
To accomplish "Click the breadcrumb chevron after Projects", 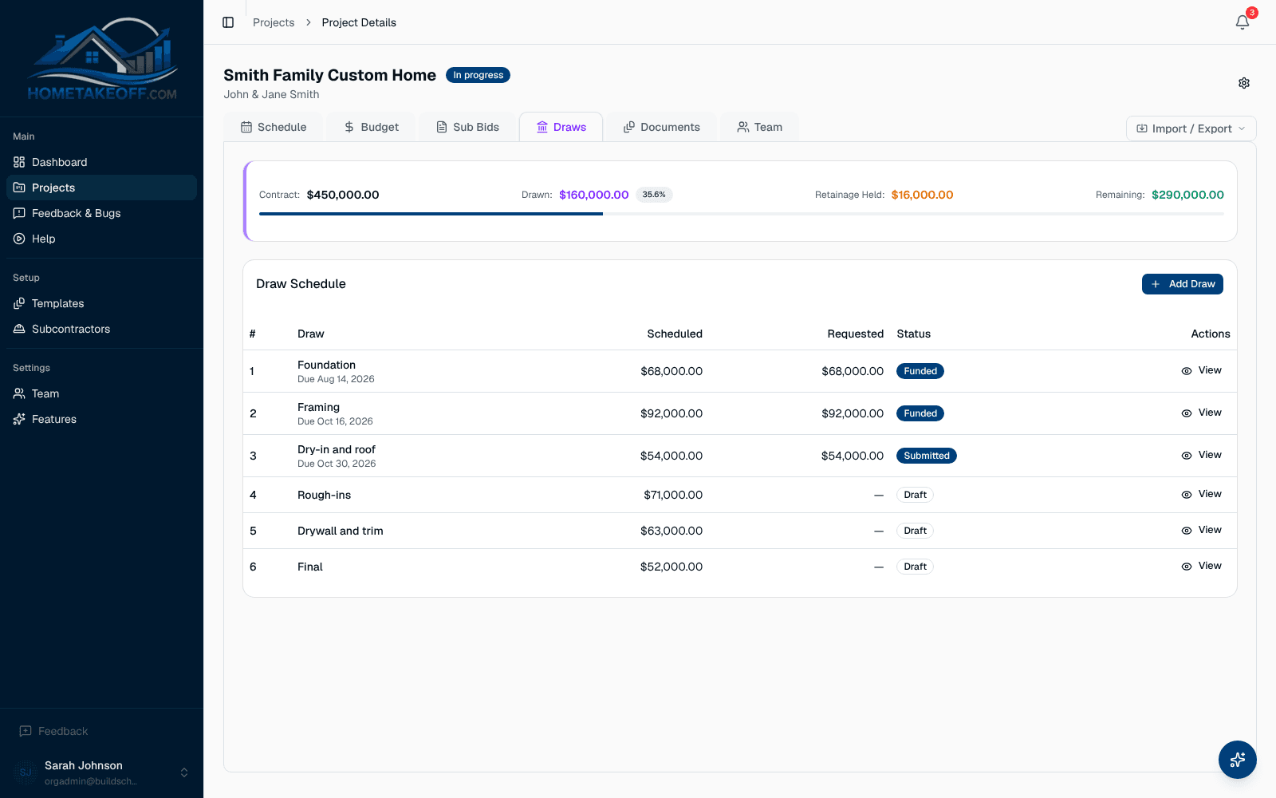I will 309,22.
